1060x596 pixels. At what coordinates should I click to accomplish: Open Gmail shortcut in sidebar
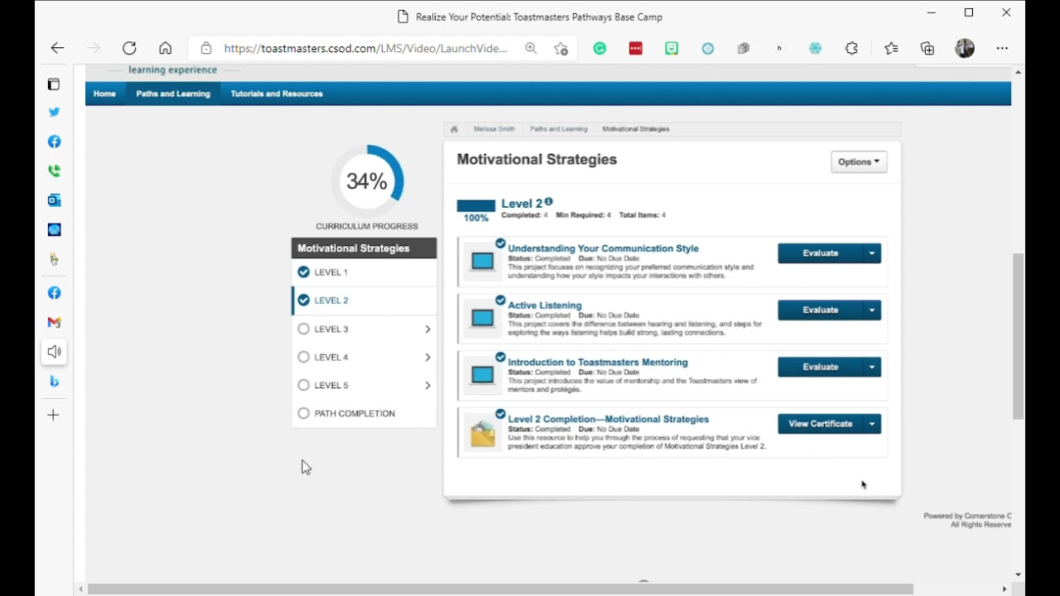pos(54,322)
